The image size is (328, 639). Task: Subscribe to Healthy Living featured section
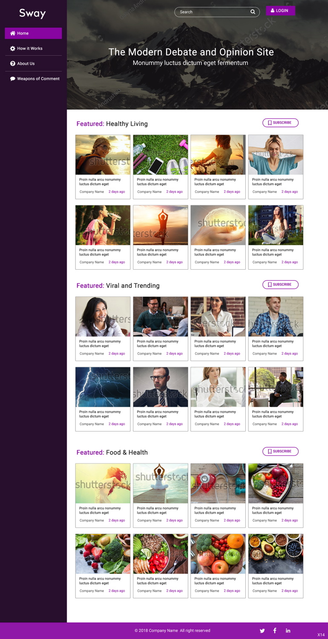(x=280, y=123)
